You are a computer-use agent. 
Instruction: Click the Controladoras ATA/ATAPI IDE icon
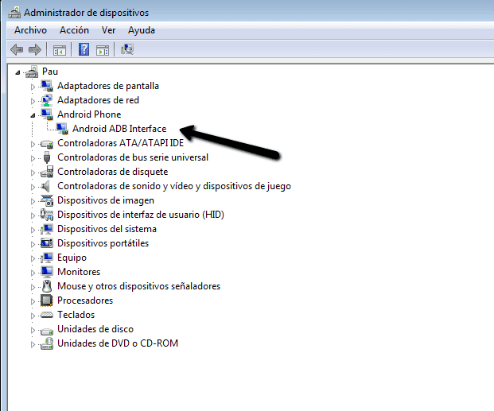click(x=47, y=144)
